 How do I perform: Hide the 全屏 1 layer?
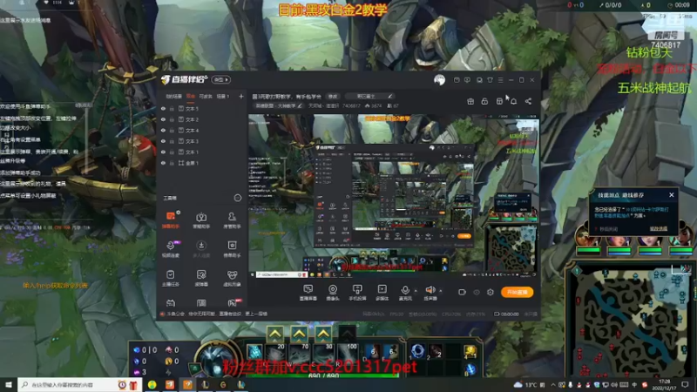[x=163, y=163]
